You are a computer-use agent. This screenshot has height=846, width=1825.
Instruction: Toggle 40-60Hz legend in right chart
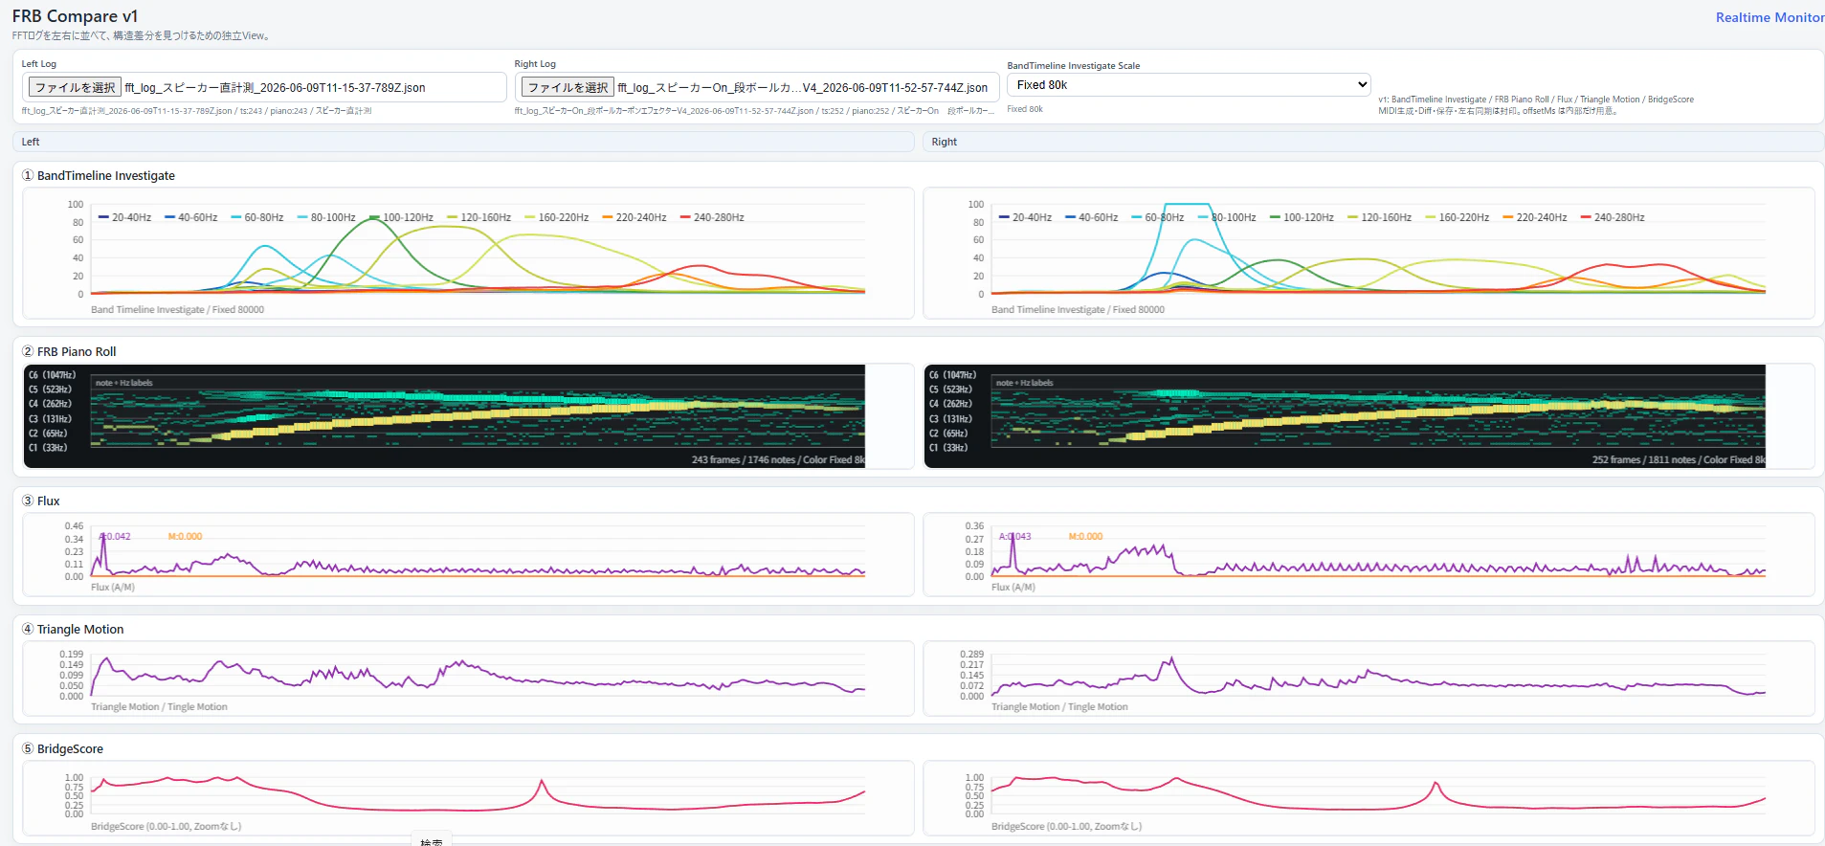pyautogui.click(x=1092, y=217)
